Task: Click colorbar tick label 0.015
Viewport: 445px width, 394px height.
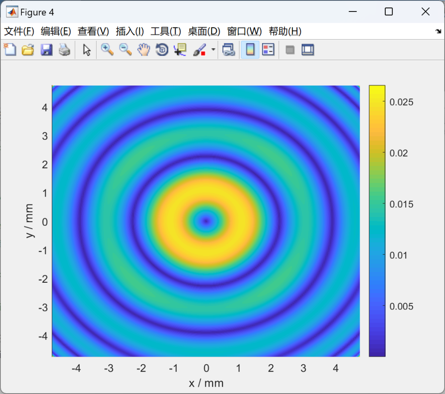Action: pyautogui.click(x=401, y=204)
